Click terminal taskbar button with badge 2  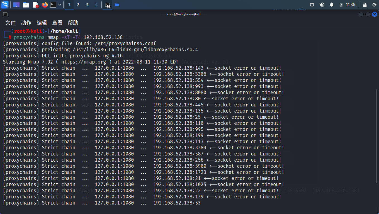tap(107, 5)
